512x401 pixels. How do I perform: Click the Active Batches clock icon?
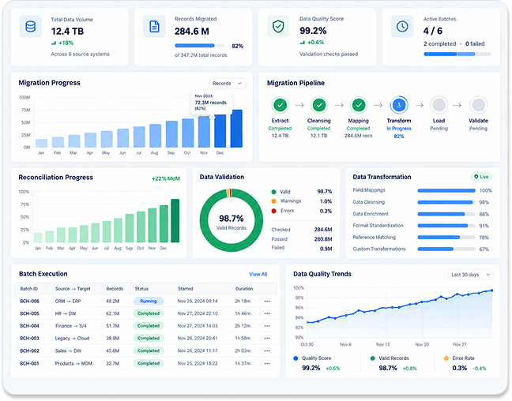click(x=402, y=26)
